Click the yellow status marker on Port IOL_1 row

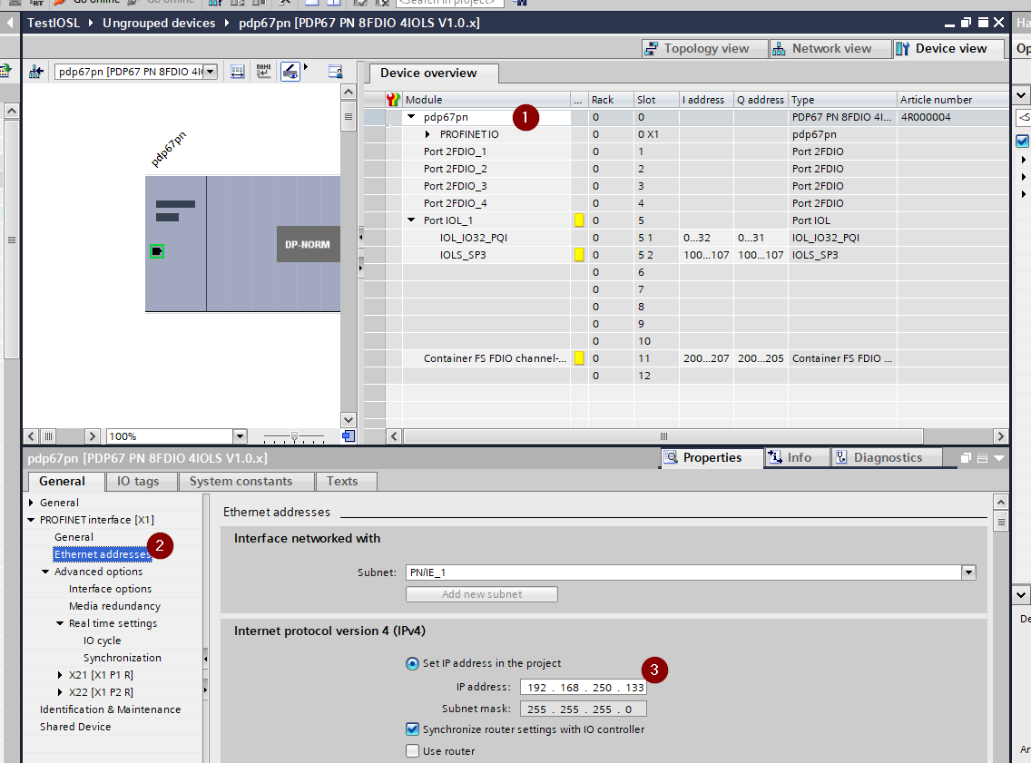579,220
